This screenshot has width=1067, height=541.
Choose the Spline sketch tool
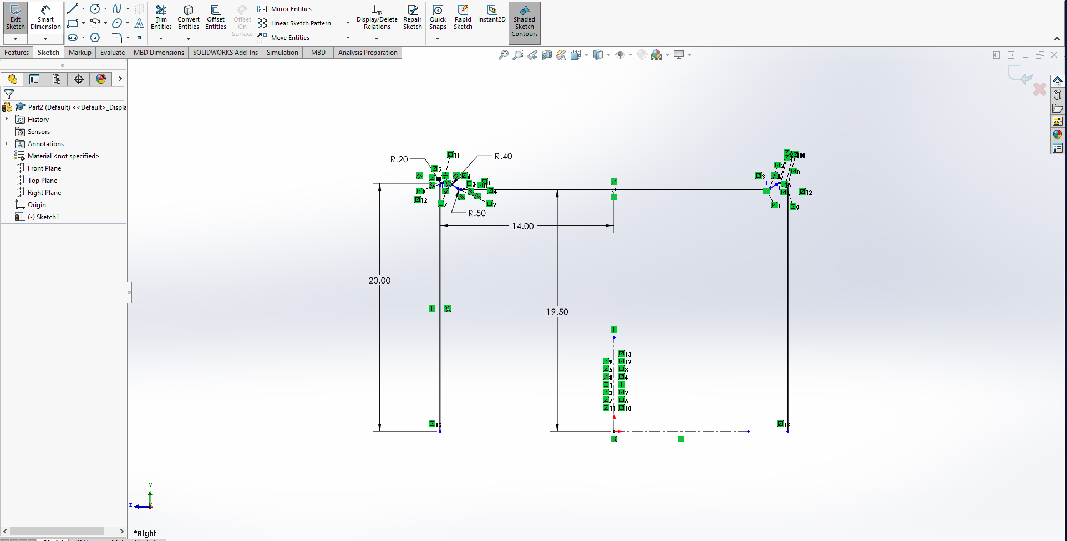116,9
